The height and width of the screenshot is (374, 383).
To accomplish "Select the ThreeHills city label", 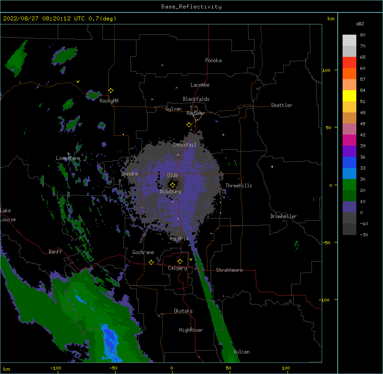I will (x=239, y=186).
